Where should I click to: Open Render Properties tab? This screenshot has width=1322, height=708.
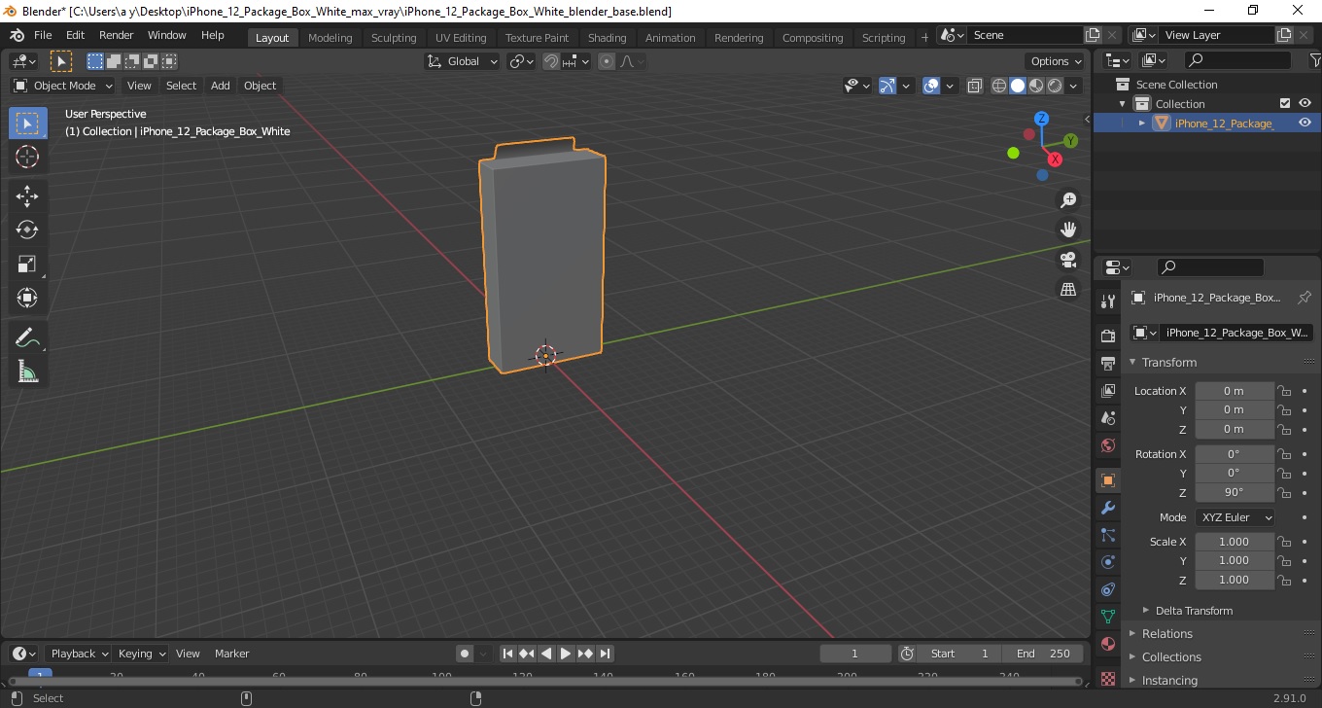pyautogui.click(x=1108, y=336)
